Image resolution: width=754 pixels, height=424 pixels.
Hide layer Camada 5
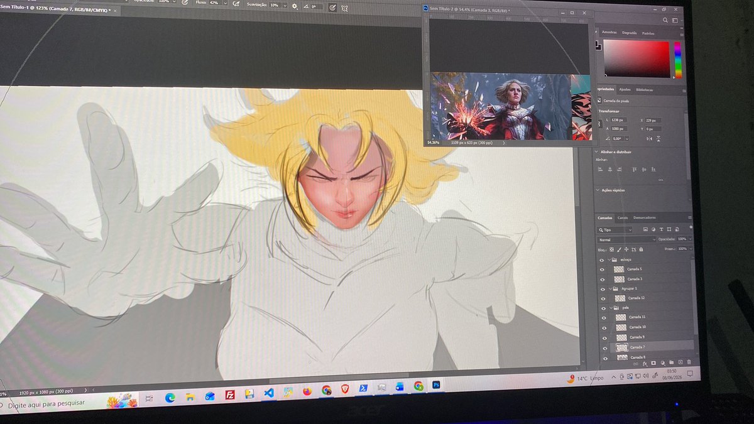click(602, 269)
